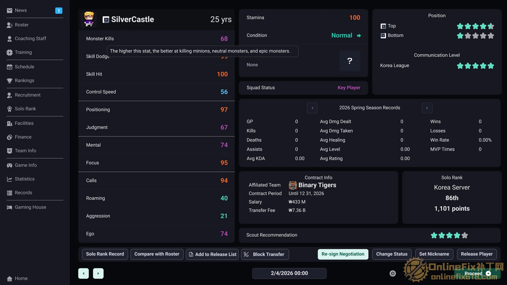Click Block Transfer button

265,254
